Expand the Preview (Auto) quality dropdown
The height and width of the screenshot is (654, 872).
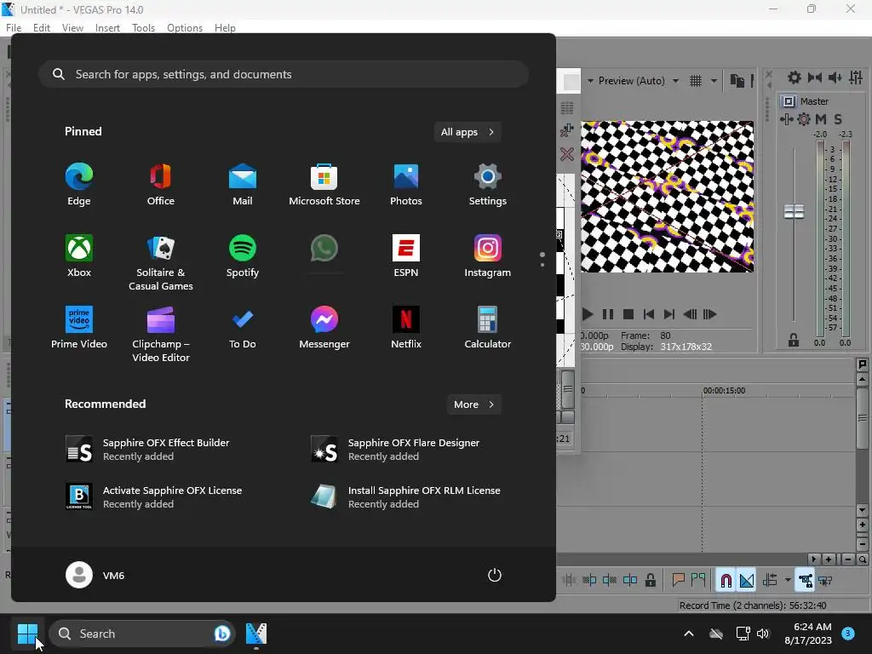point(675,81)
